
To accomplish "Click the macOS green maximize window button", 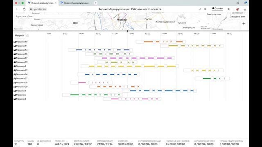I will point(23,3).
